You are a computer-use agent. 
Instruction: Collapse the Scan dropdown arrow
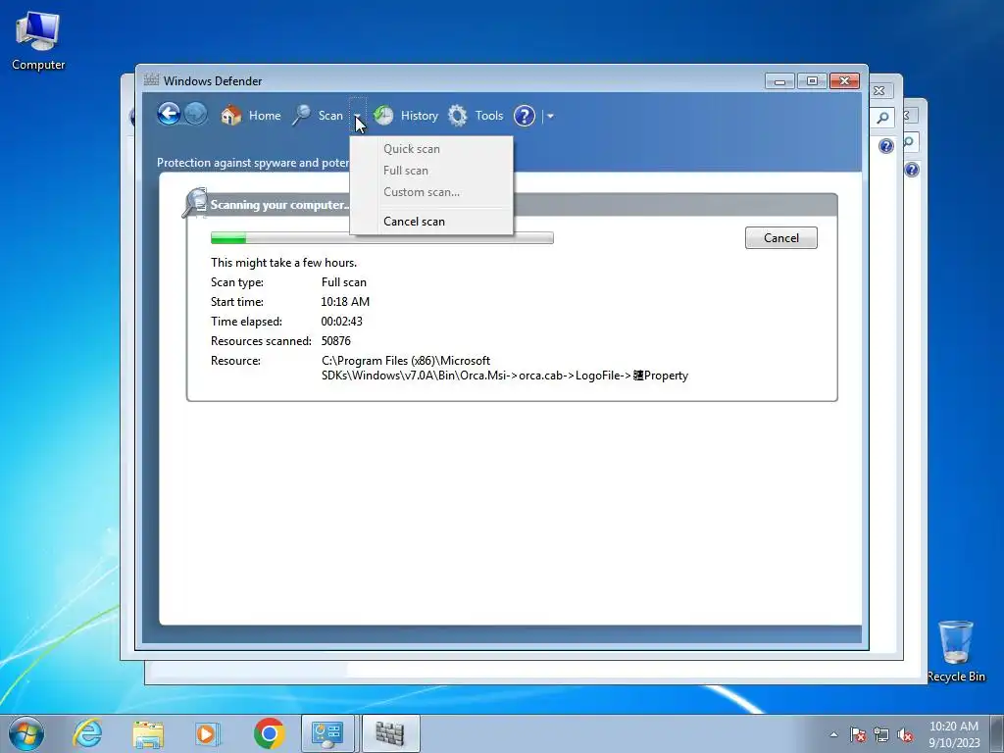pyautogui.click(x=357, y=116)
